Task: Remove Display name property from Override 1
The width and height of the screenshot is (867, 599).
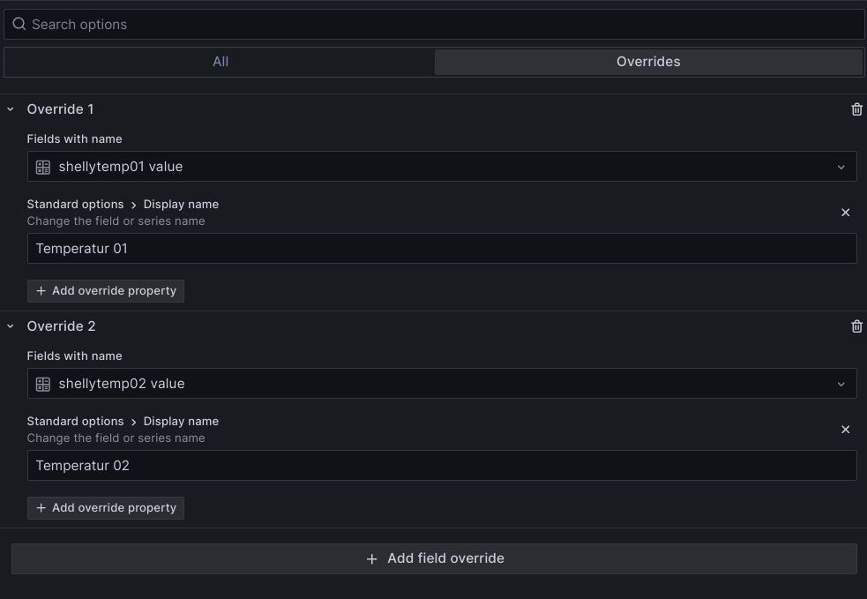Action: (x=845, y=213)
